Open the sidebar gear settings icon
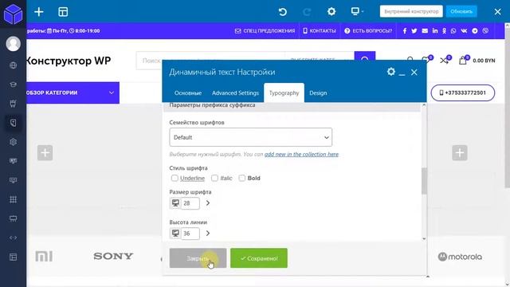 [13, 142]
